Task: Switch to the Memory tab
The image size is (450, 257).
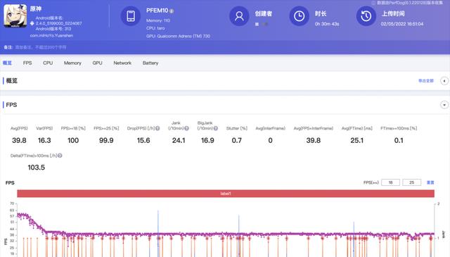Action: (72, 63)
